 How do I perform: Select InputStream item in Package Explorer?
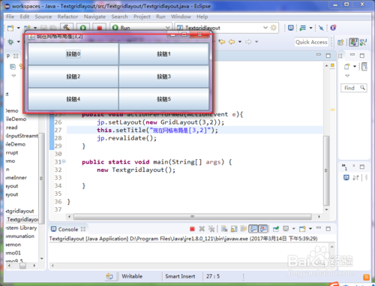(22, 136)
